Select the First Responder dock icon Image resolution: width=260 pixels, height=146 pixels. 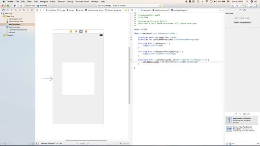[x=76, y=32]
